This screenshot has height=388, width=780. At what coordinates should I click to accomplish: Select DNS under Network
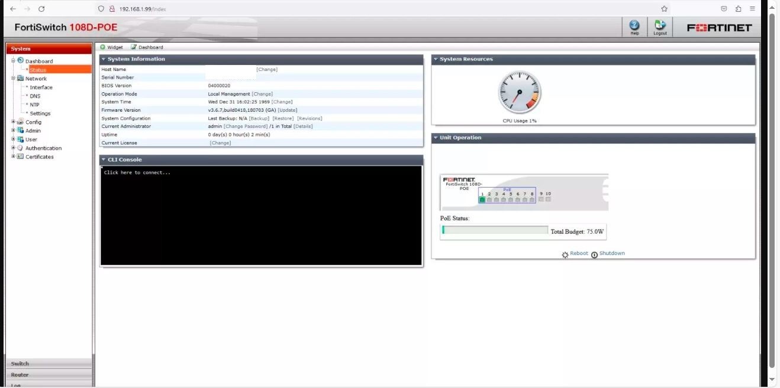(x=35, y=96)
